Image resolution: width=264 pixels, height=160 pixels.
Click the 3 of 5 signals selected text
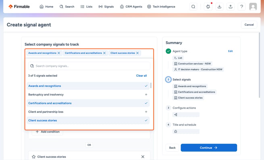coord(43,76)
